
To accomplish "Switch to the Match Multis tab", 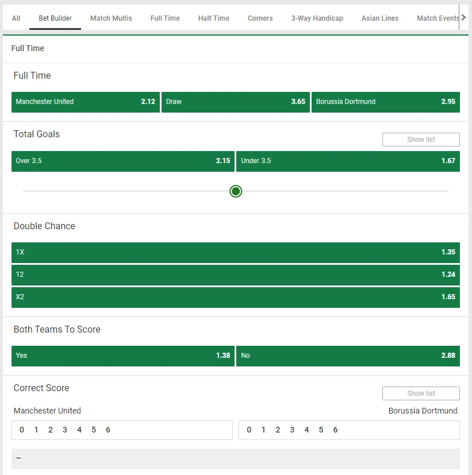I will pos(111,18).
